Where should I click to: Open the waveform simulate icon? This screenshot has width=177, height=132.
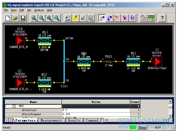[143, 18]
